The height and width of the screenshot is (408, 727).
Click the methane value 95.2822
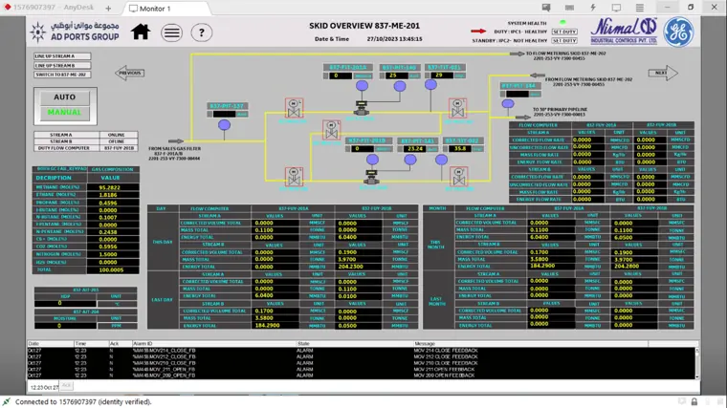click(x=113, y=187)
